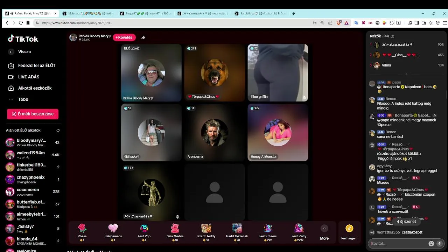Send the Fest Pop gift

point(144,232)
